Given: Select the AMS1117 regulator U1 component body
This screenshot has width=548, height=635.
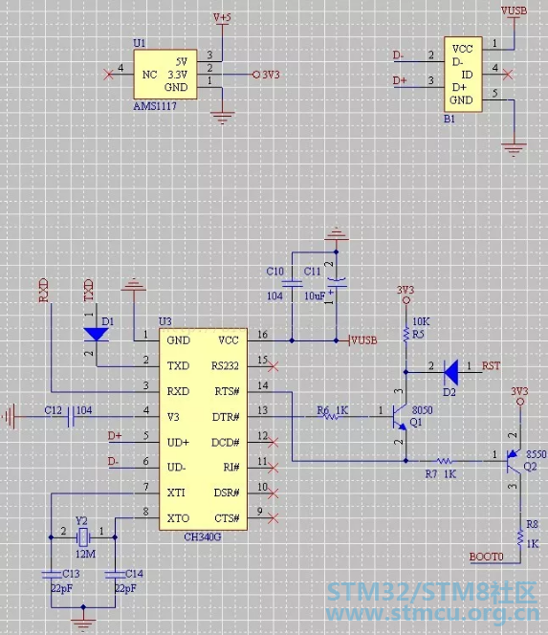Looking at the screenshot, I should click(x=165, y=75).
